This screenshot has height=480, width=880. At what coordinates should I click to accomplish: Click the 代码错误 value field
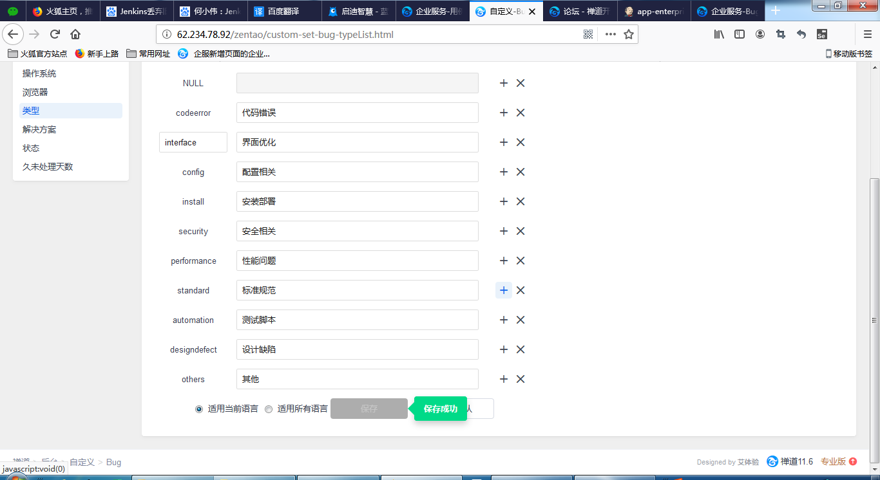pos(358,113)
